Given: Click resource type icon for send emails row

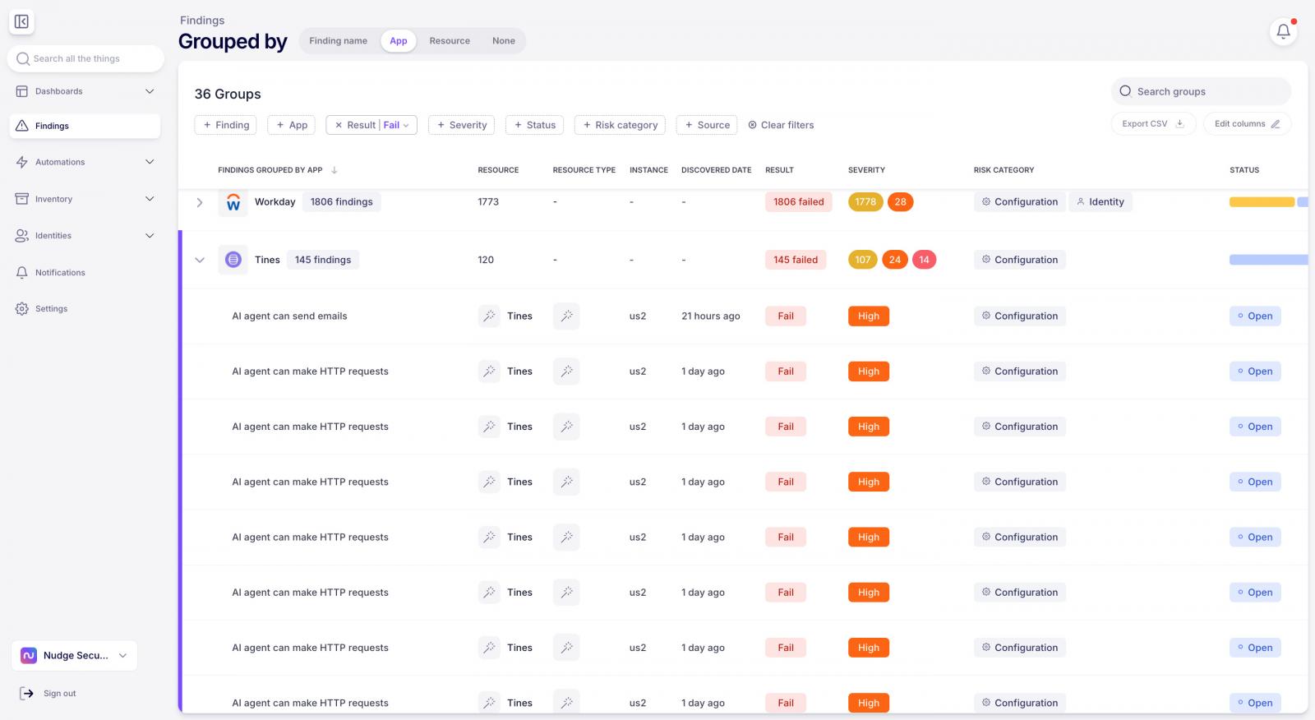Looking at the screenshot, I should pyautogui.click(x=566, y=316).
